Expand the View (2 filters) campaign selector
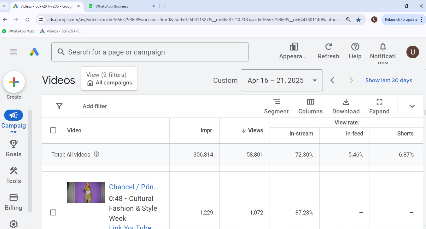This screenshot has height=229, width=426. click(x=109, y=79)
